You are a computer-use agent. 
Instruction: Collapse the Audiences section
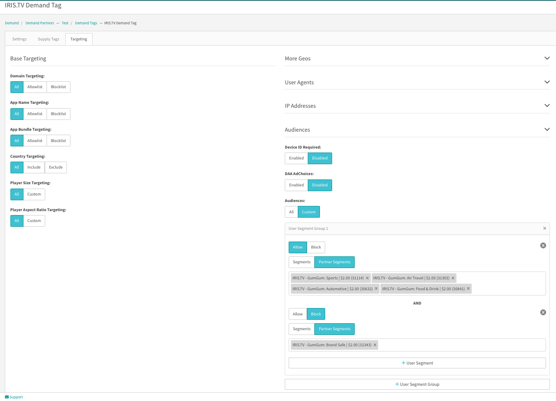[547, 129]
